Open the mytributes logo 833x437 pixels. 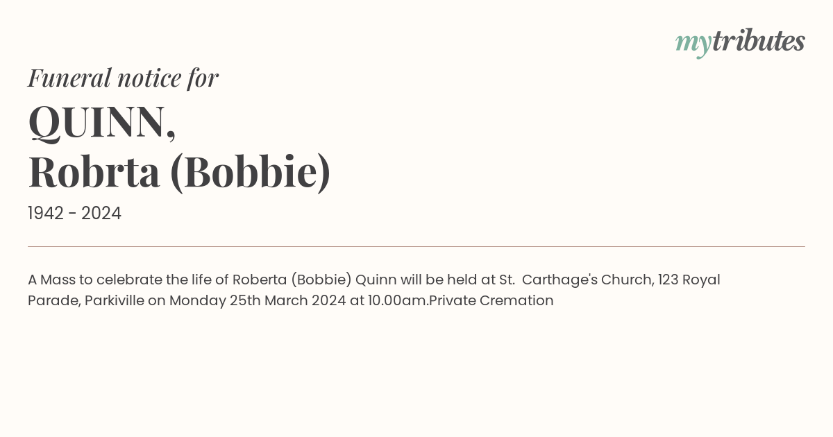pos(740,42)
